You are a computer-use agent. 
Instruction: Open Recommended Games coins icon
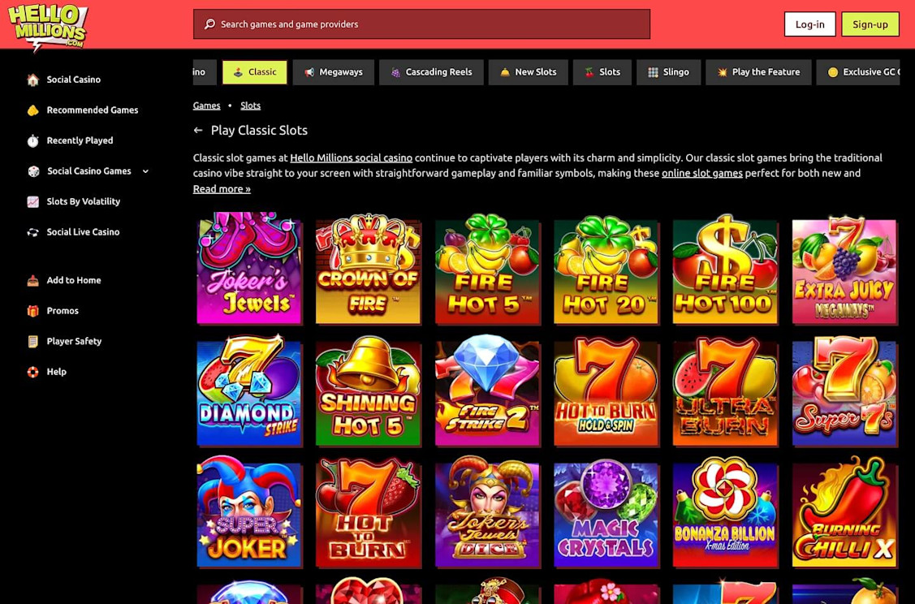[x=32, y=110]
